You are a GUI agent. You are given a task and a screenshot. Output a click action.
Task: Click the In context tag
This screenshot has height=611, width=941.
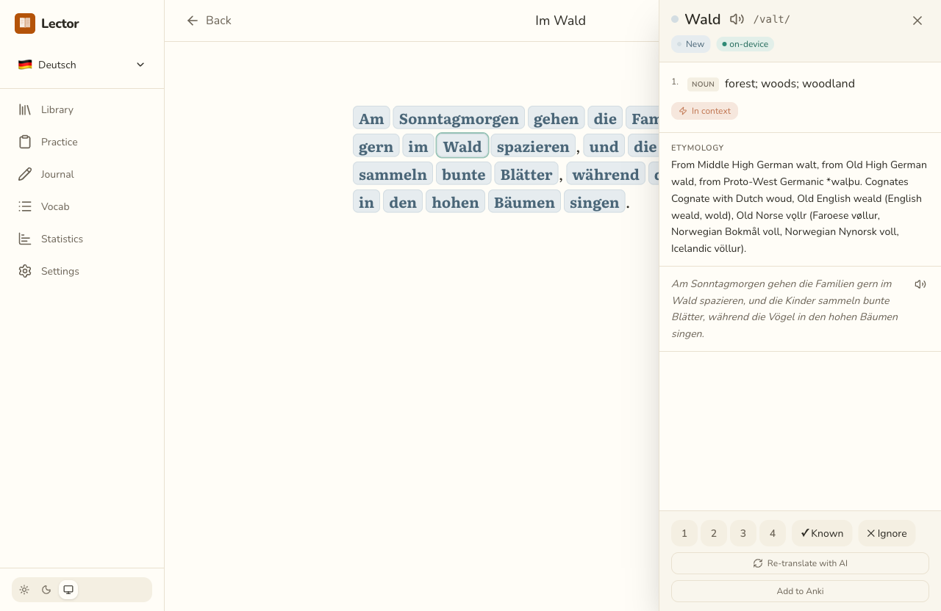coord(704,111)
